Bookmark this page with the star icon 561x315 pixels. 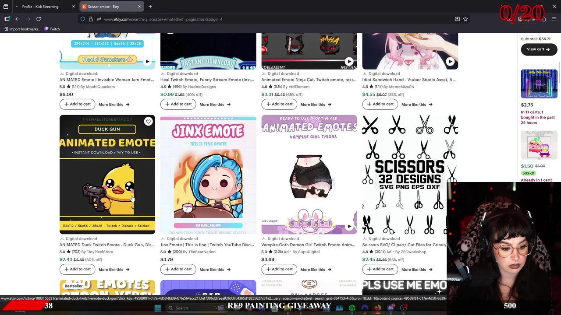coord(465,19)
